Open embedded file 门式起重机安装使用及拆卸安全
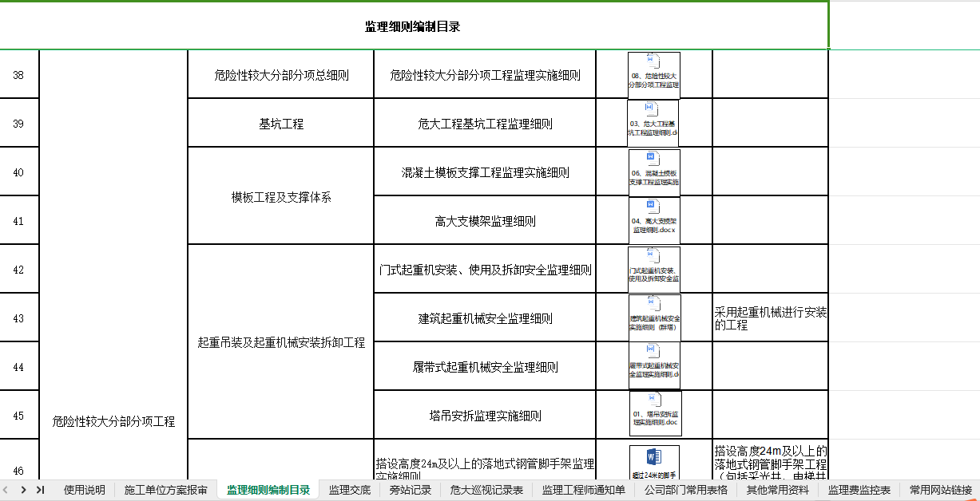Screen dimensions: 980x501 [653, 270]
